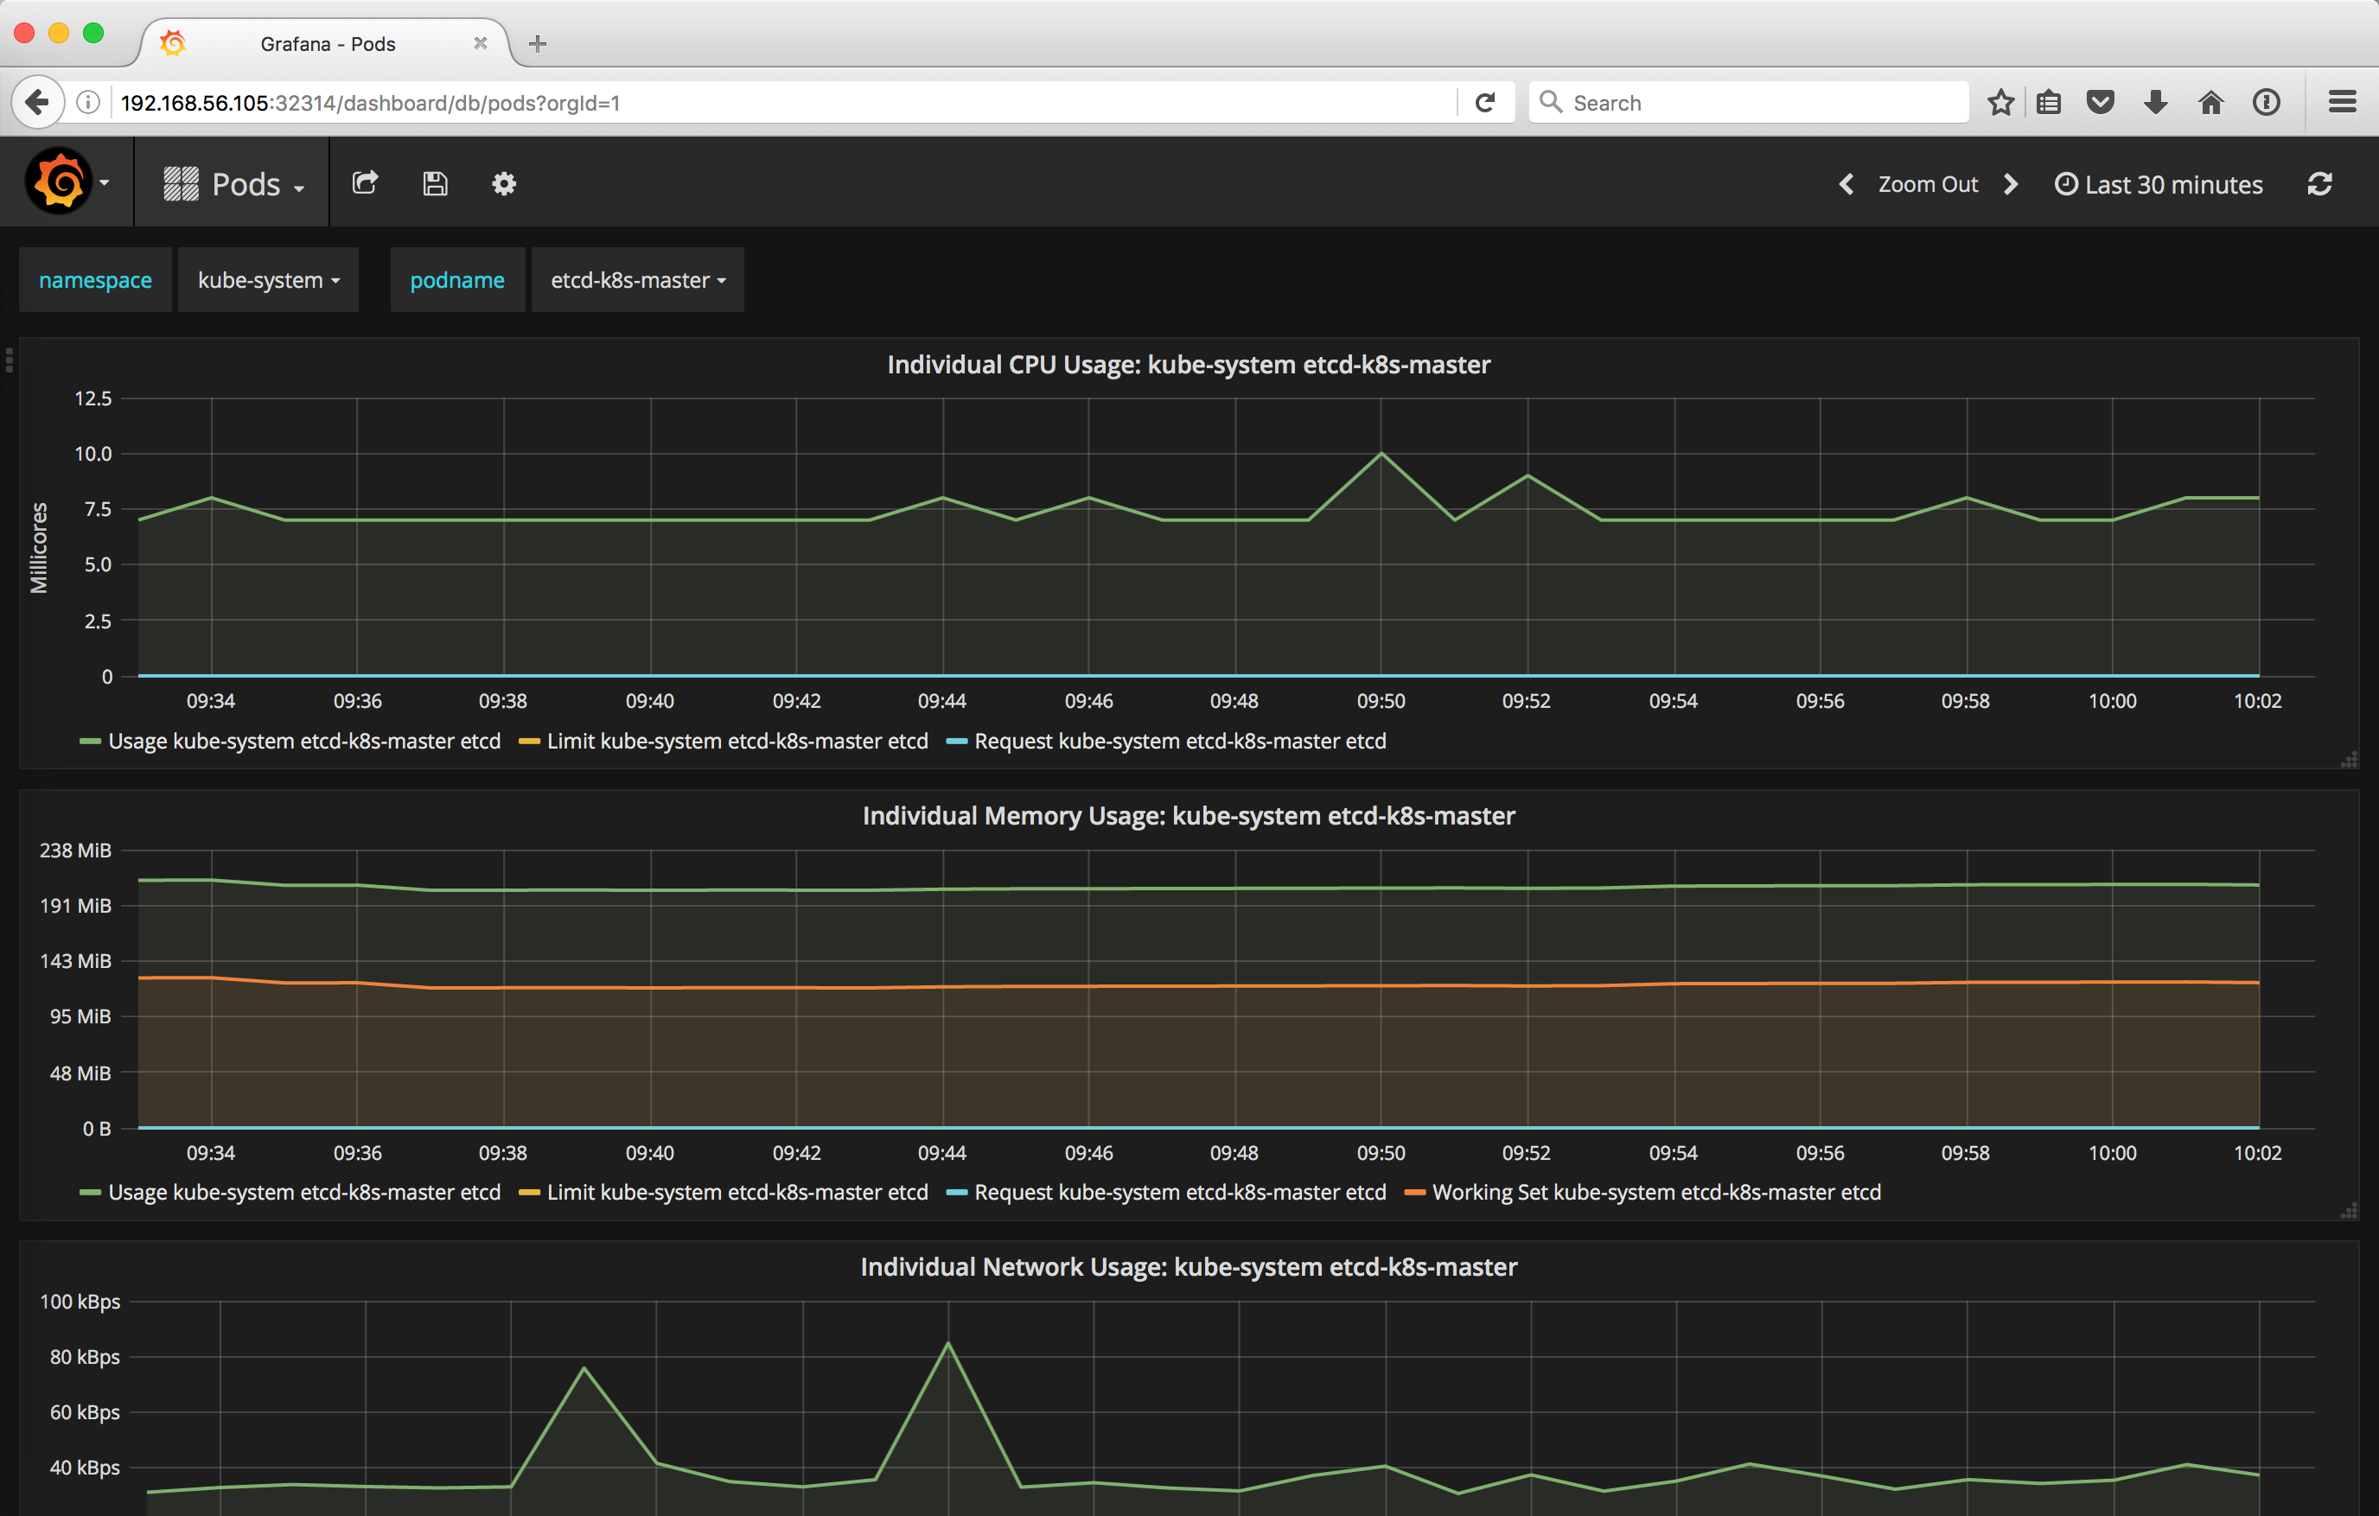Open dashboard settings gear icon
The width and height of the screenshot is (2379, 1516).
(503, 184)
